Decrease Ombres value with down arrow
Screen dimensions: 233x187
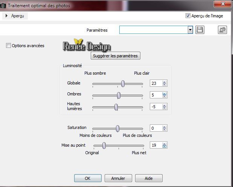click(164, 97)
